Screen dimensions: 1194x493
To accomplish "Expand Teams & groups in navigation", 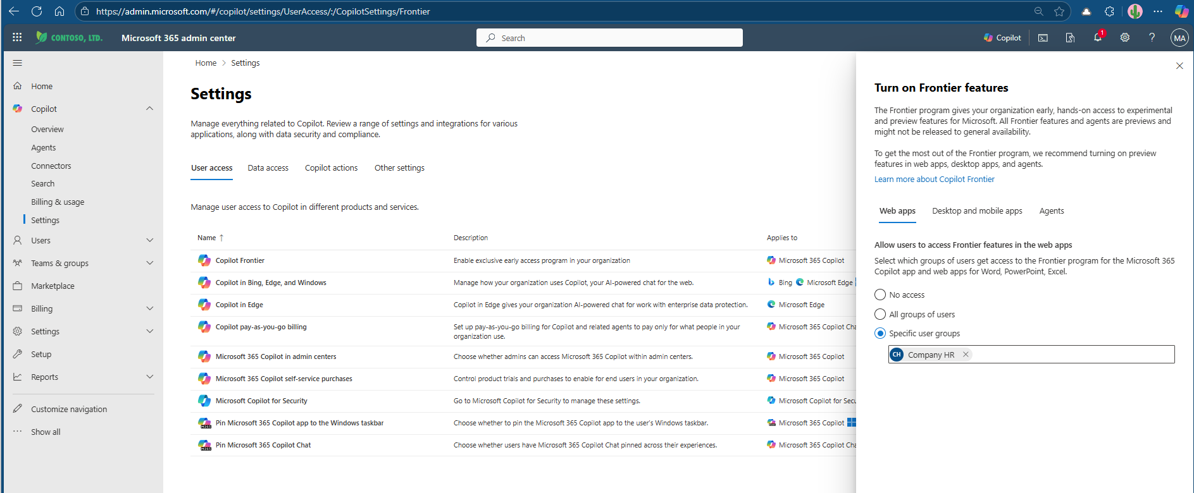I will (149, 263).
